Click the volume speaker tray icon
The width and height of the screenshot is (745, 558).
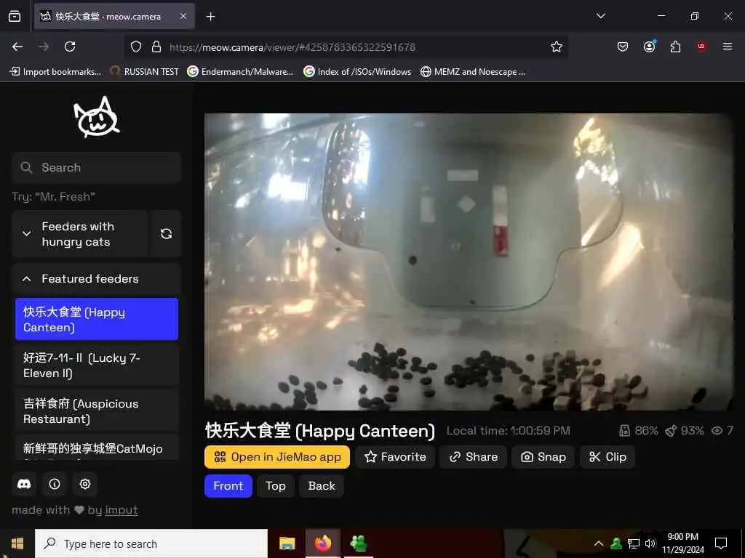(650, 543)
